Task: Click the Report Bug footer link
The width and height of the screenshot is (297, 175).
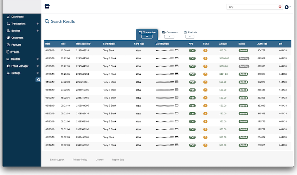Action: (118, 160)
